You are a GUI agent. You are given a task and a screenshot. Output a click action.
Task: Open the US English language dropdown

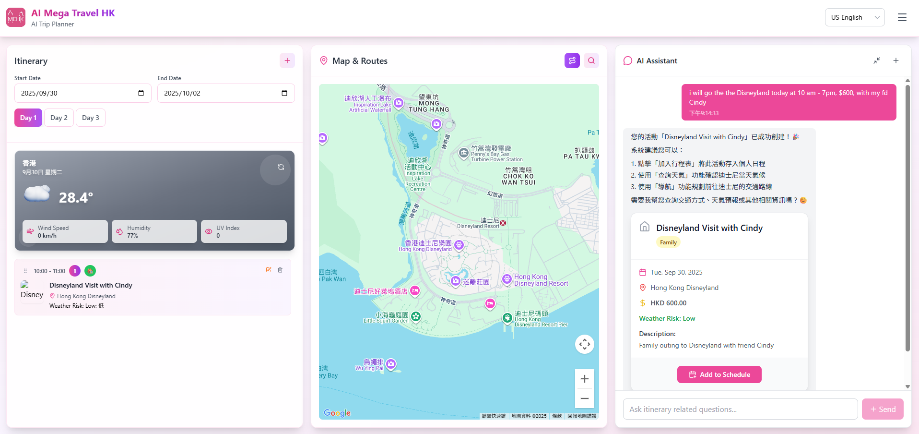pos(855,17)
